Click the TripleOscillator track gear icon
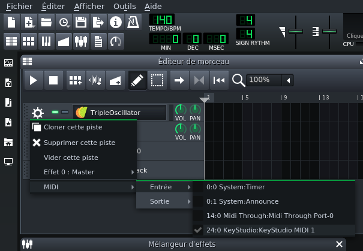The height and width of the screenshot is (251, 363). click(38, 113)
